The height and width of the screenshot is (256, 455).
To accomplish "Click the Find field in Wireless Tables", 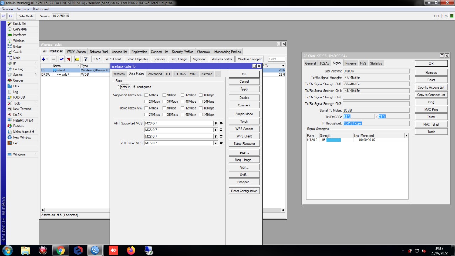I will coord(276,59).
